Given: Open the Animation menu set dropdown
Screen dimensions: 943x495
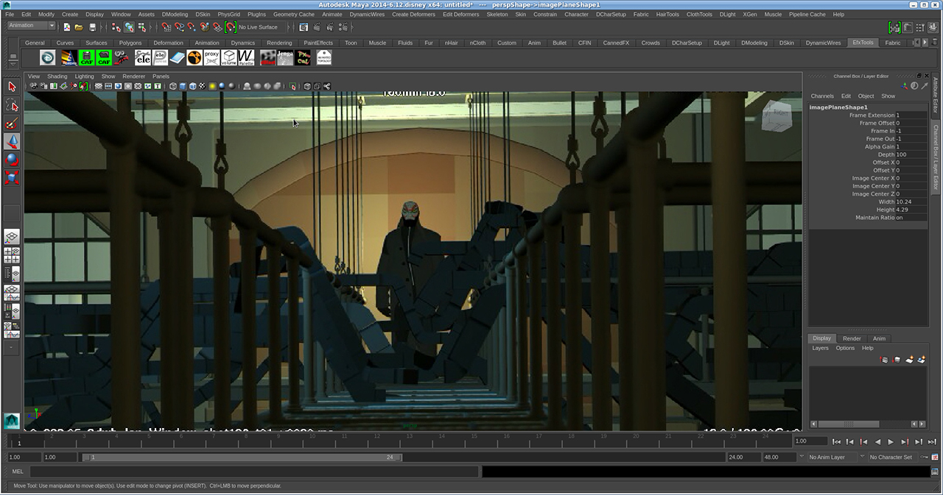Looking at the screenshot, I should (31, 26).
